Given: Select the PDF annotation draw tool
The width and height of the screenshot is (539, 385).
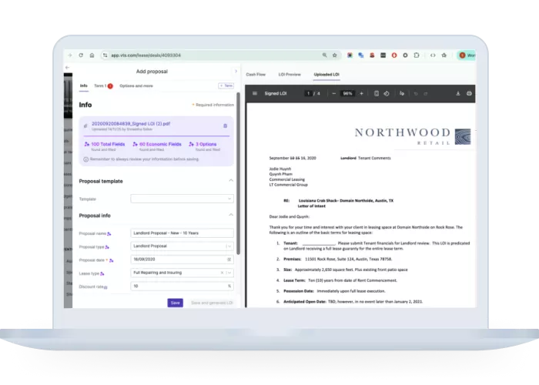Looking at the screenshot, I should [x=402, y=93].
